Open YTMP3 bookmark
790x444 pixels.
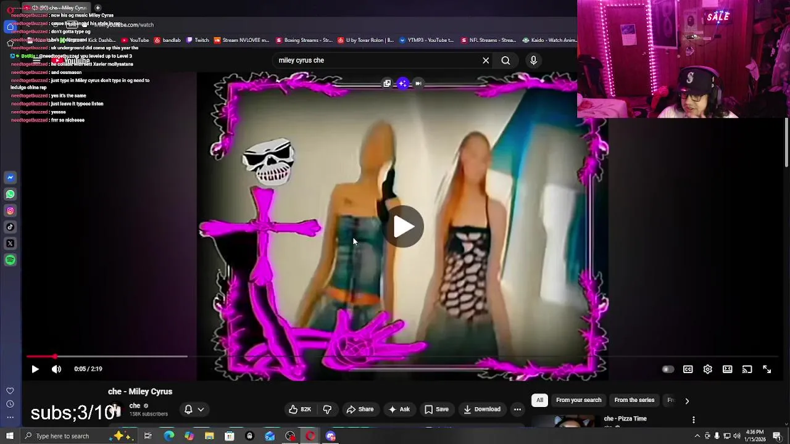[426, 40]
